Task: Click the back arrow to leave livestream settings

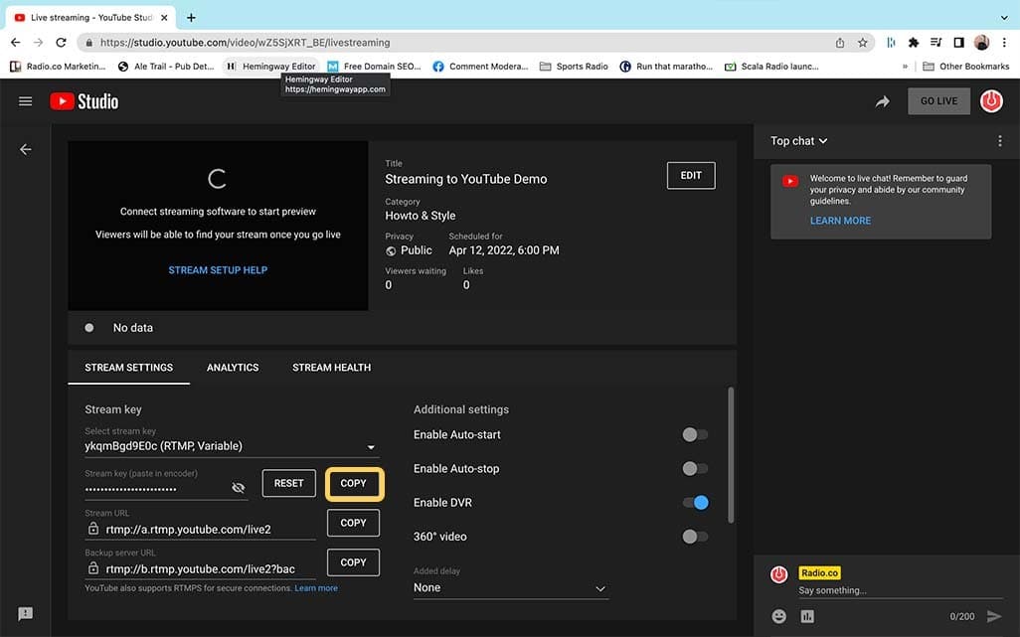Action: coord(25,148)
